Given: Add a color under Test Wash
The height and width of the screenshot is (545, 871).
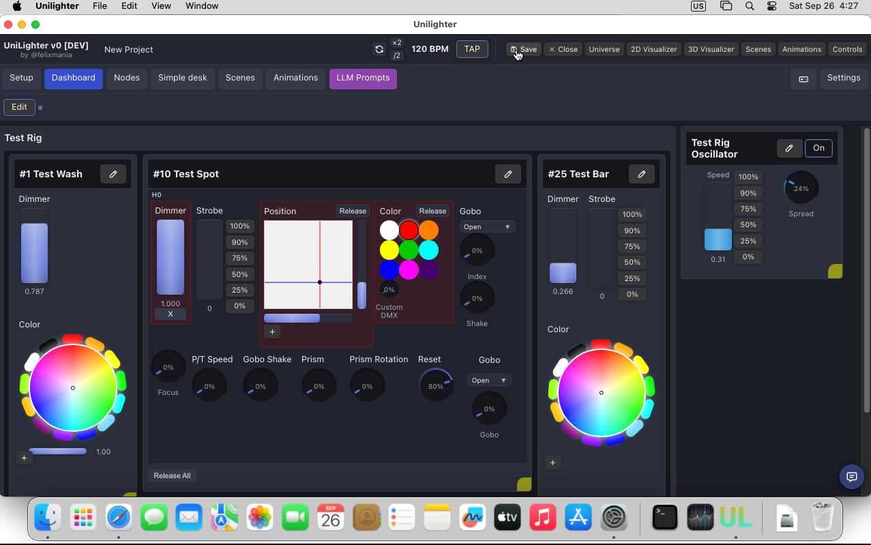Looking at the screenshot, I should click(x=24, y=458).
